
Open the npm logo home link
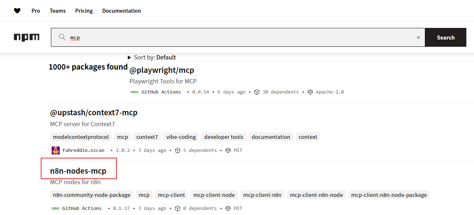click(27, 37)
